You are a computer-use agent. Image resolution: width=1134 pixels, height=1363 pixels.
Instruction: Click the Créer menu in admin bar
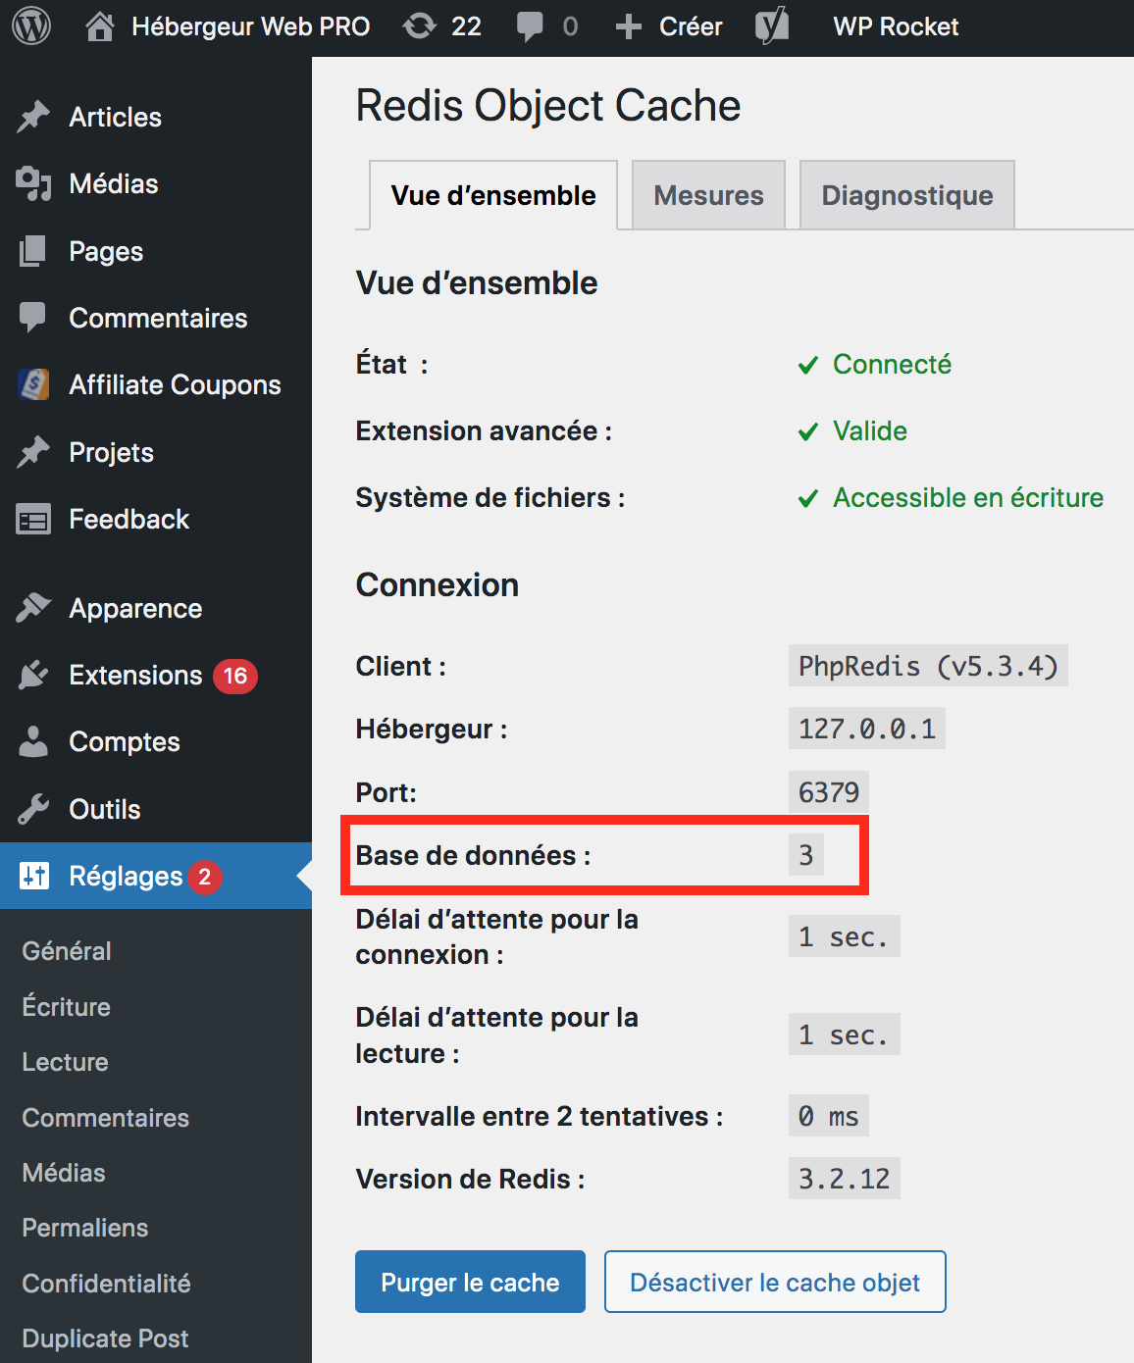point(670,26)
